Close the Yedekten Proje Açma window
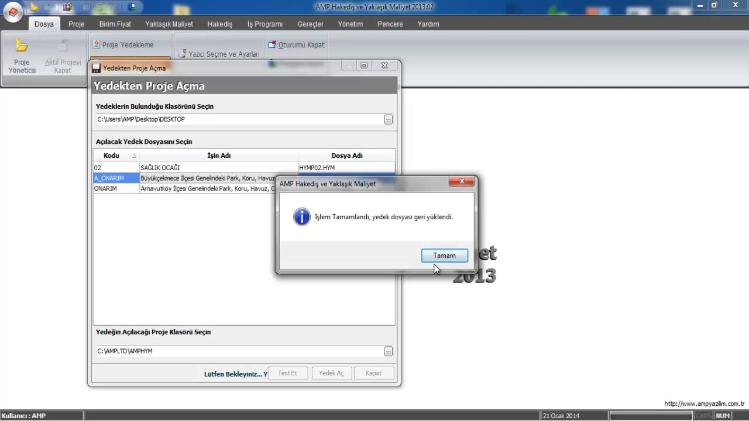749x421 pixels. pyautogui.click(x=384, y=66)
